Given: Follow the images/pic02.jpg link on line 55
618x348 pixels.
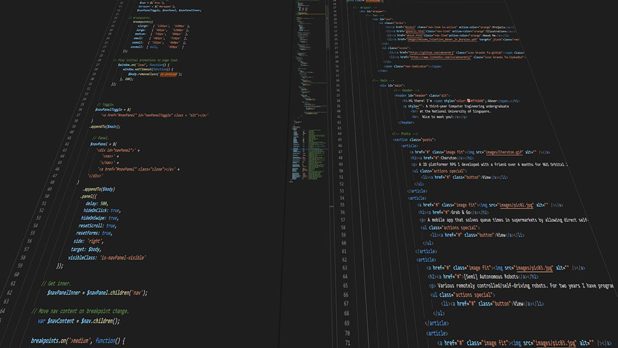Looking at the screenshot, I should (516, 205).
